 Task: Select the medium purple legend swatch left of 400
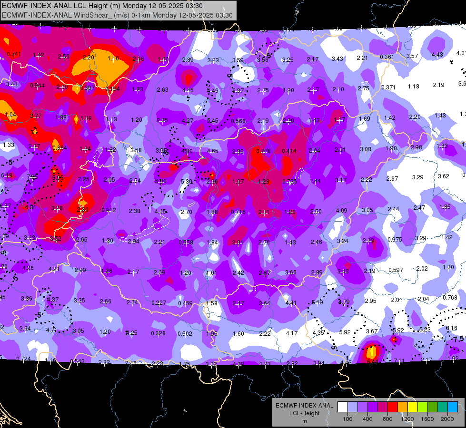tap(363, 407)
